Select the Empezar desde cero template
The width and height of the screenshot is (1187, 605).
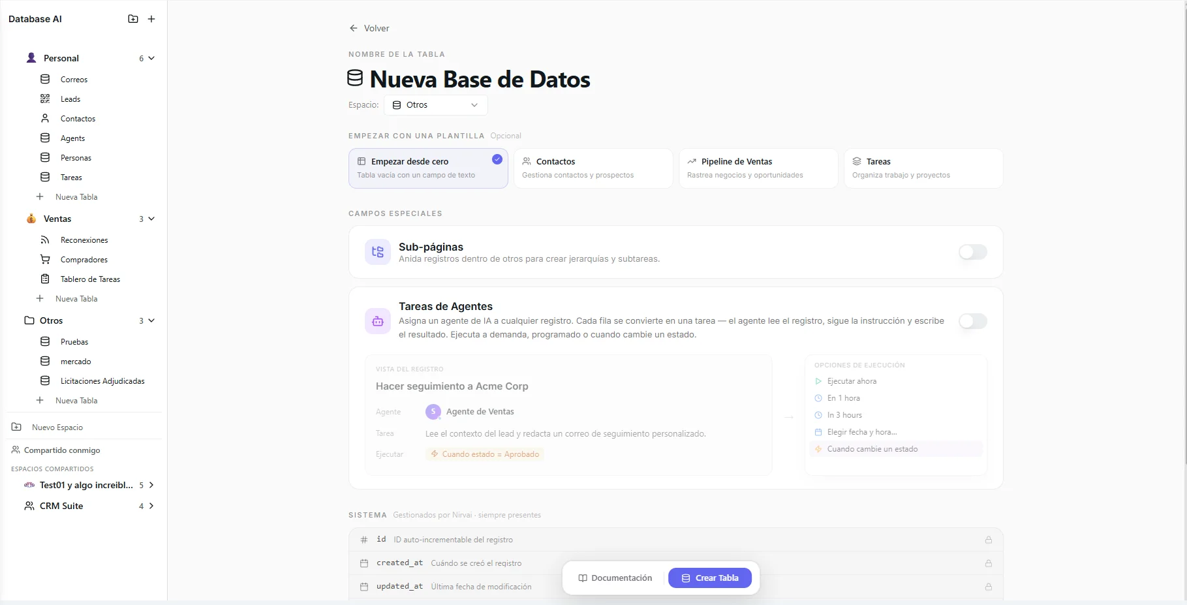428,168
